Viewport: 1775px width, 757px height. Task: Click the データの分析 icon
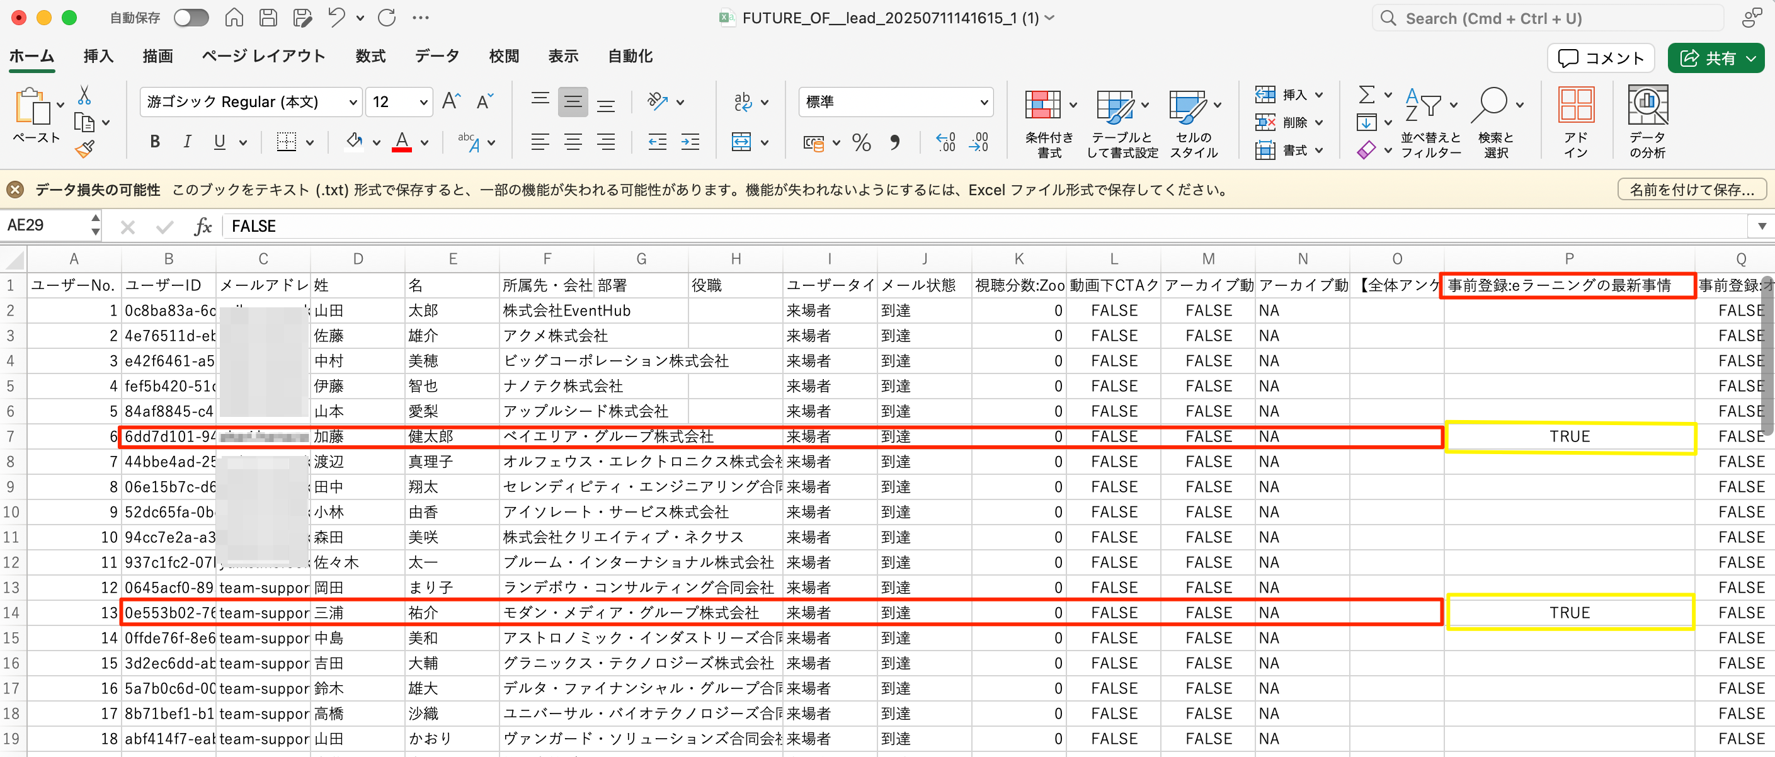[1648, 105]
